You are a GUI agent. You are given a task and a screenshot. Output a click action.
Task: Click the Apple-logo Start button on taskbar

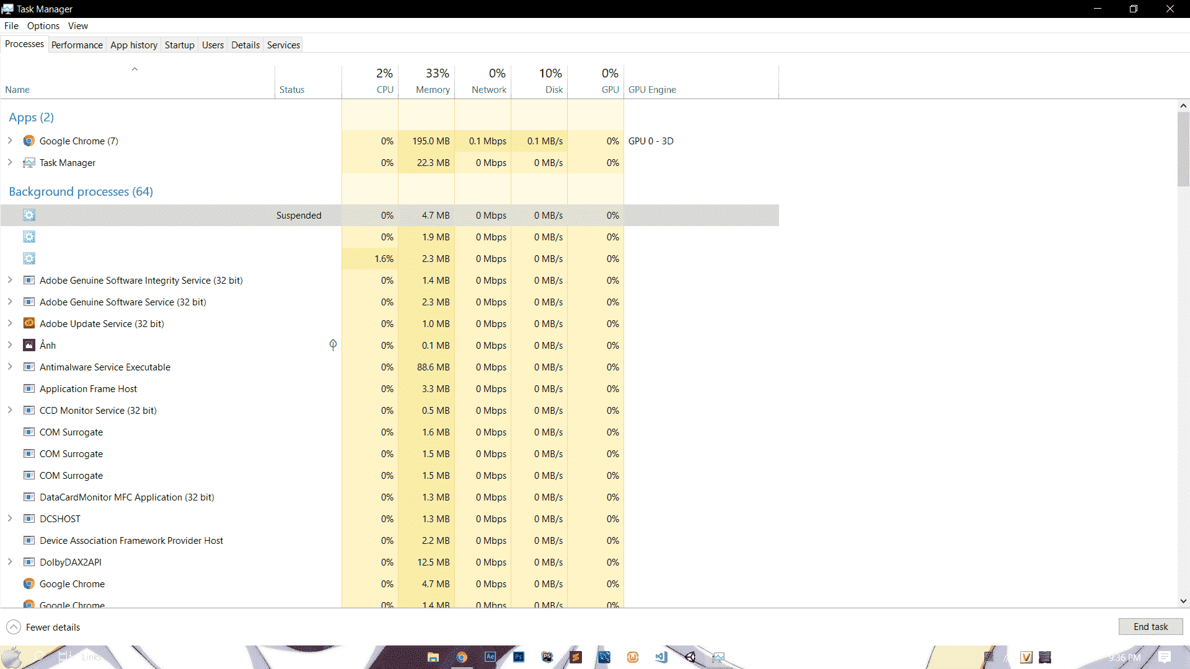tap(11, 657)
